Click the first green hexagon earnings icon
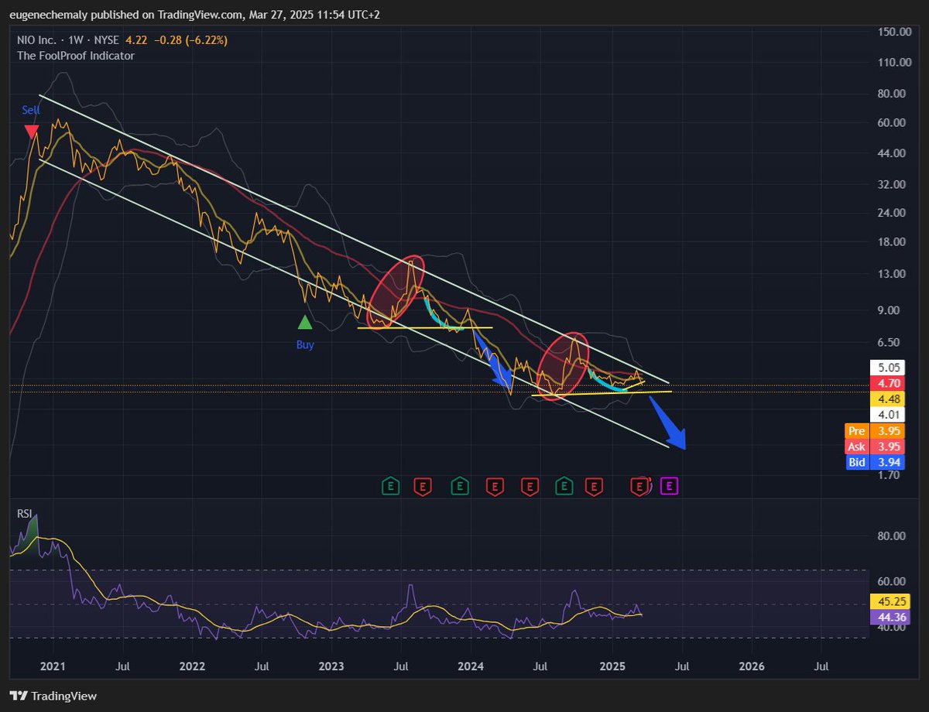 (x=390, y=488)
